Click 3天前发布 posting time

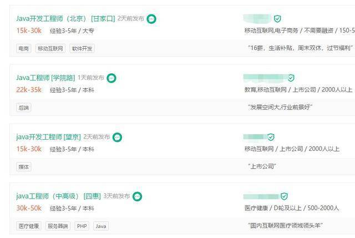tap(116, 196)
